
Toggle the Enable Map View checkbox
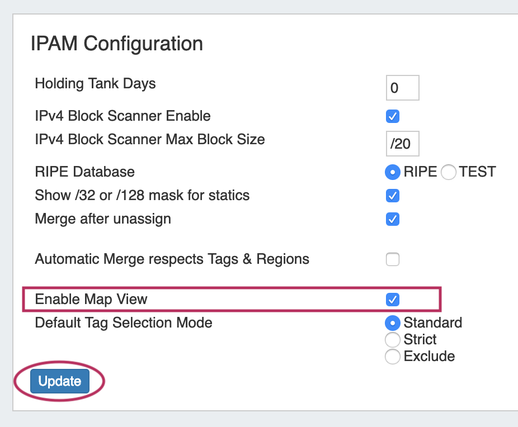[393, 299]
